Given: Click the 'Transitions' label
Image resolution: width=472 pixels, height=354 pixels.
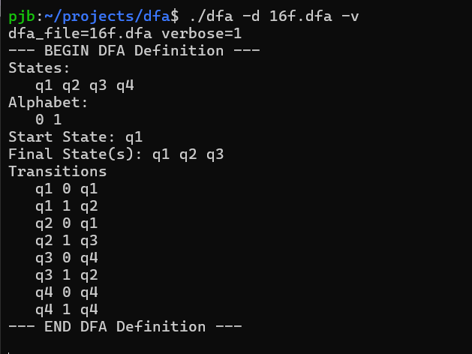Looking at the screenshot, I should point(58,172).
